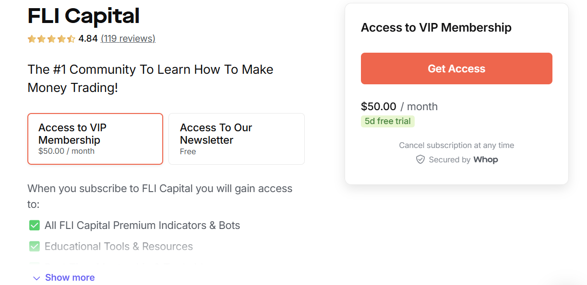Screen dimensions: 587x285
Task: Click the Cancel subscription at any time text
Action: [x=456, y=145]
